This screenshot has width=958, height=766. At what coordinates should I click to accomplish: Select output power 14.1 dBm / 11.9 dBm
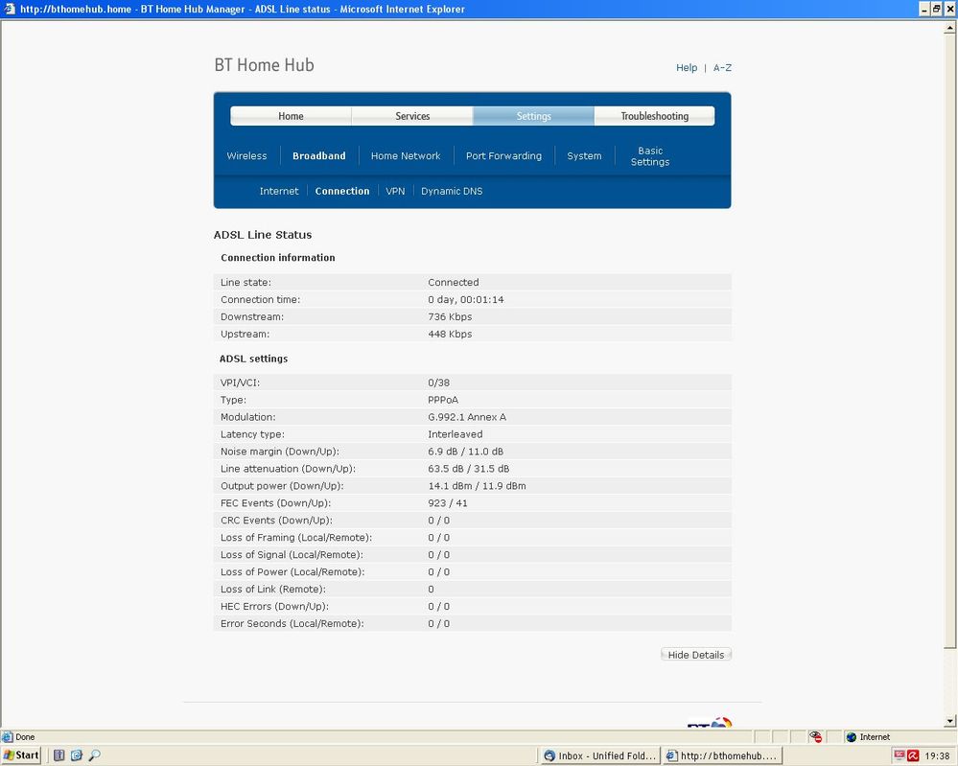pyautogui.click(x=478, y=486)
